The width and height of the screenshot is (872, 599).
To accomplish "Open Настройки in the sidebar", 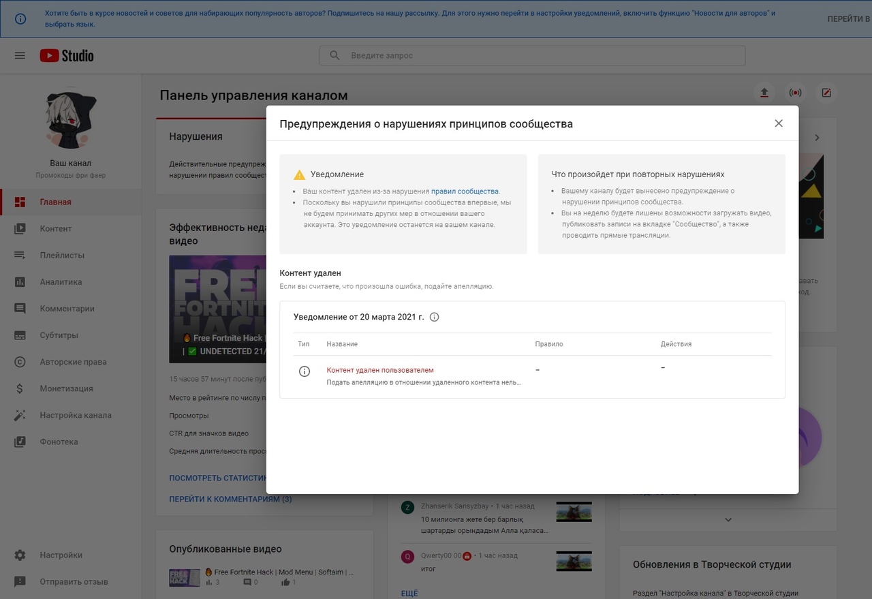I will click(61, 555).
